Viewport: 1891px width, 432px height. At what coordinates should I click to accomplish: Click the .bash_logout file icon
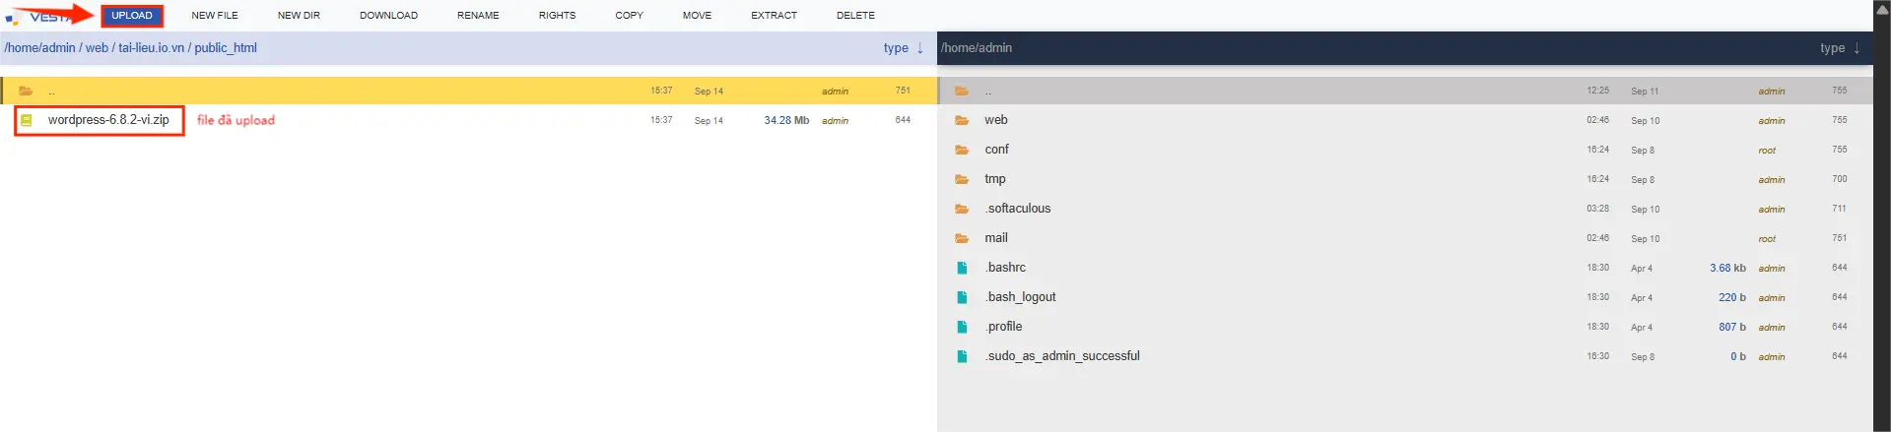[x=962, y=297]
